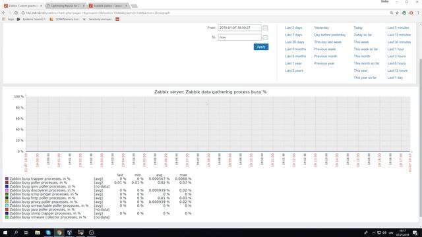Click the Apply button
422x237 pixels.
coord(261,47)
